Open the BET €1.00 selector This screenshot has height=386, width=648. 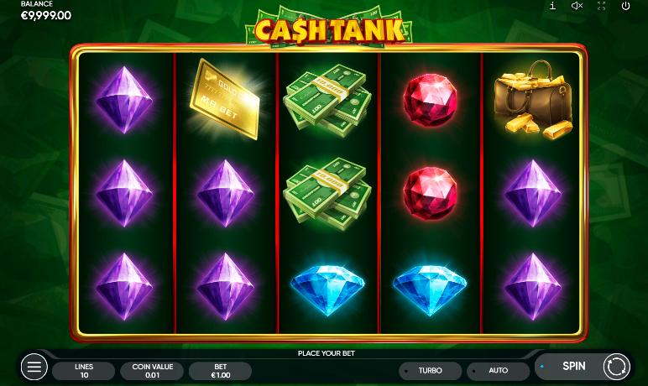tap(220, 371)
